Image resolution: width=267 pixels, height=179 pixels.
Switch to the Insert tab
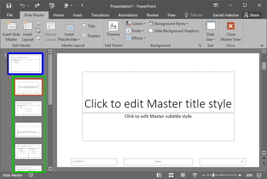tap(77, 15)
